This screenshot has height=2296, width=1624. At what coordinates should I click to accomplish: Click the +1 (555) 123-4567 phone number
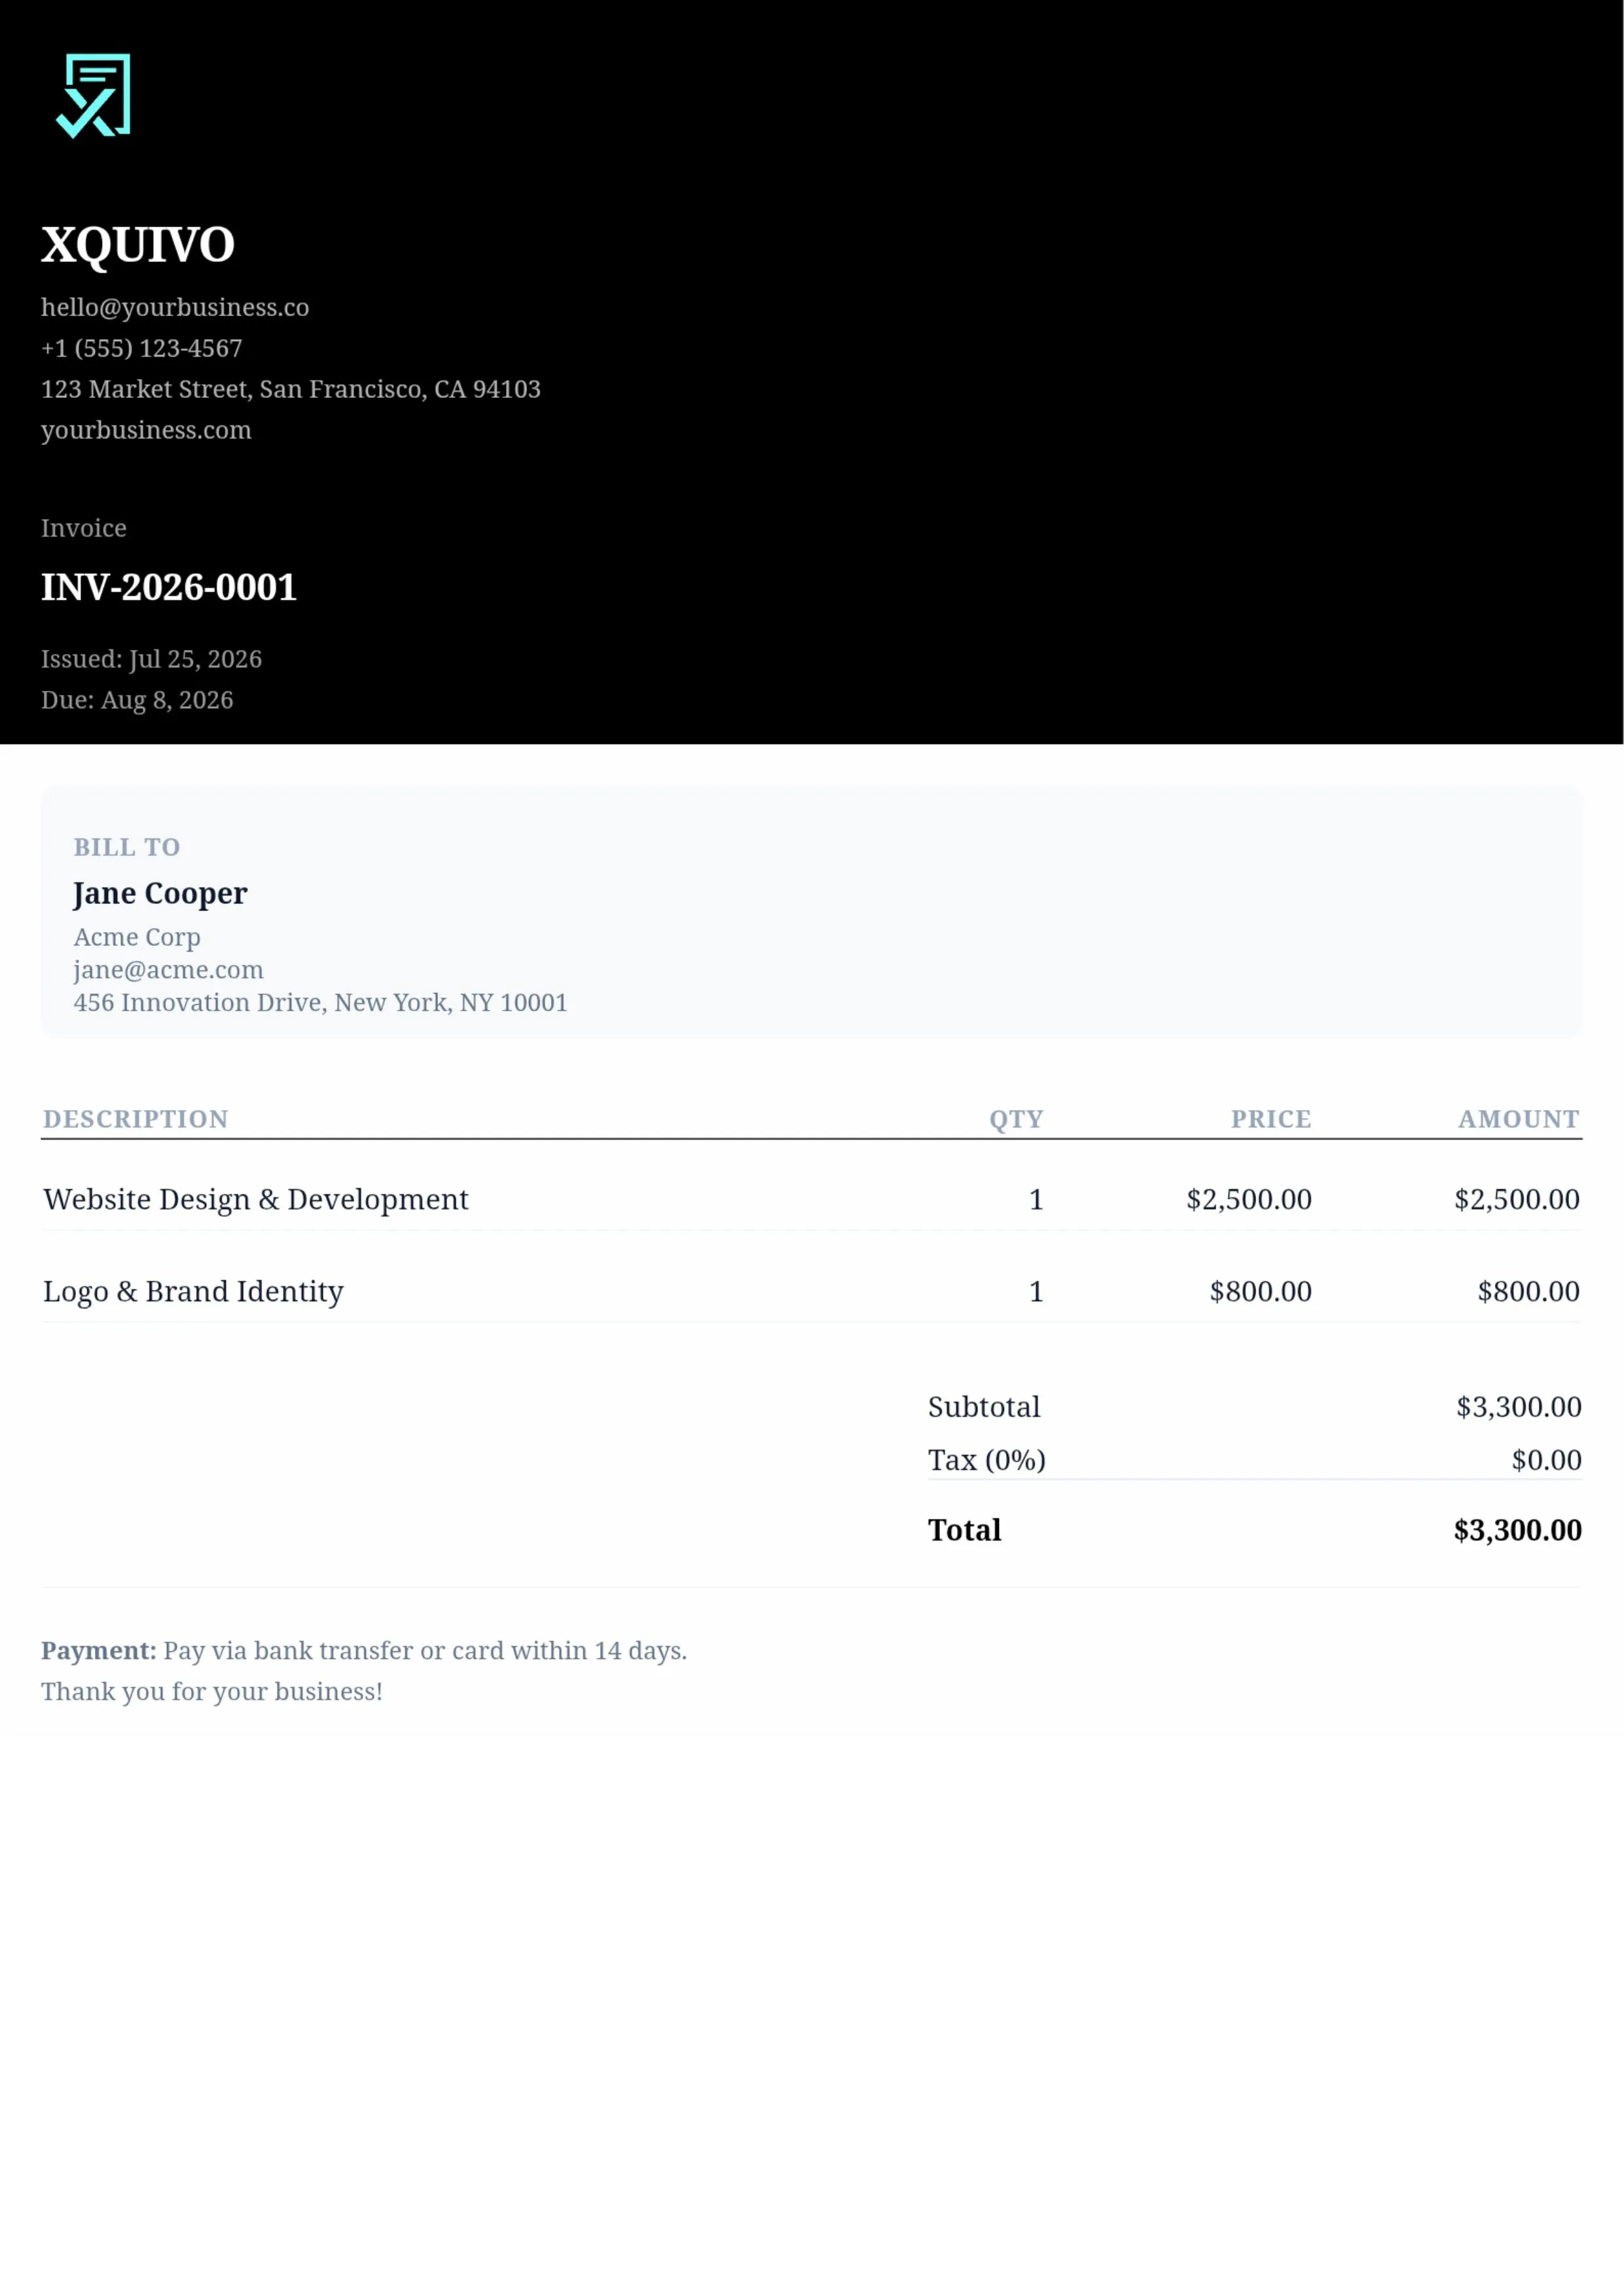(x=142, y=348)
